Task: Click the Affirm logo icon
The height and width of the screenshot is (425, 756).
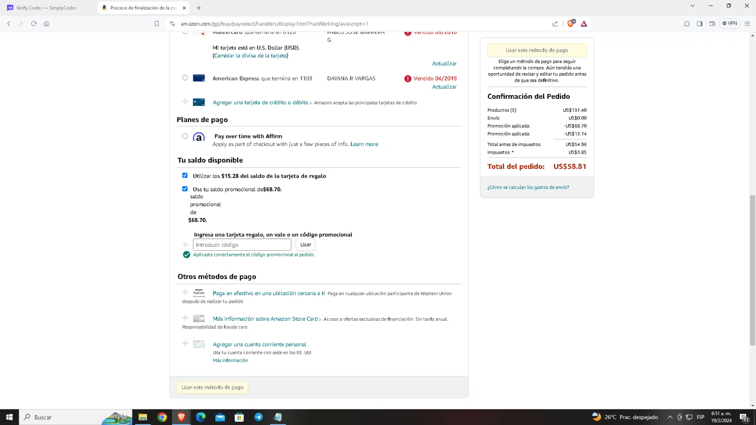Action: (x=199, y=137)
